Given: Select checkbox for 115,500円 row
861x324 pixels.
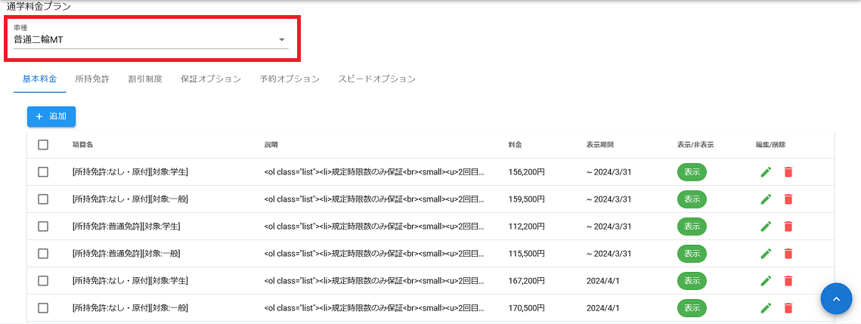Looking at the screenshot, I should 43,254.
